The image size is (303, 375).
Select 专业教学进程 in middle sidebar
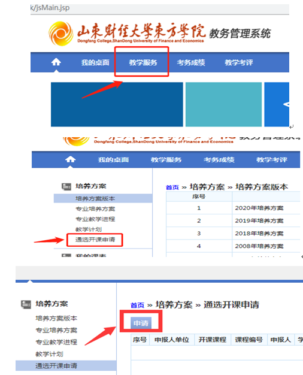[x=95, y=219]
